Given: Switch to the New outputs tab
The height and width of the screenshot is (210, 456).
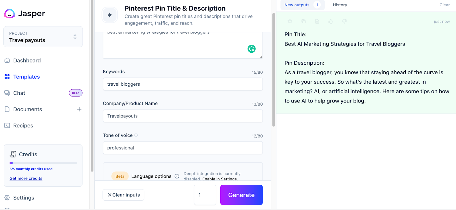Looking at the screenshot, I should [302, 5].
